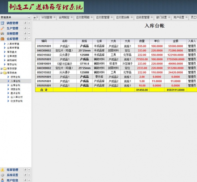Open the 出入库比对 report
The height and width of the screenshot is (182, 197).
point(17,97)
